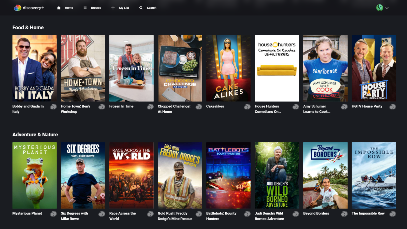This screenshot has height=229, width=407.
Task: Click the round icon beside Chopped Challenge: At Home
Action: coord(199,107)
